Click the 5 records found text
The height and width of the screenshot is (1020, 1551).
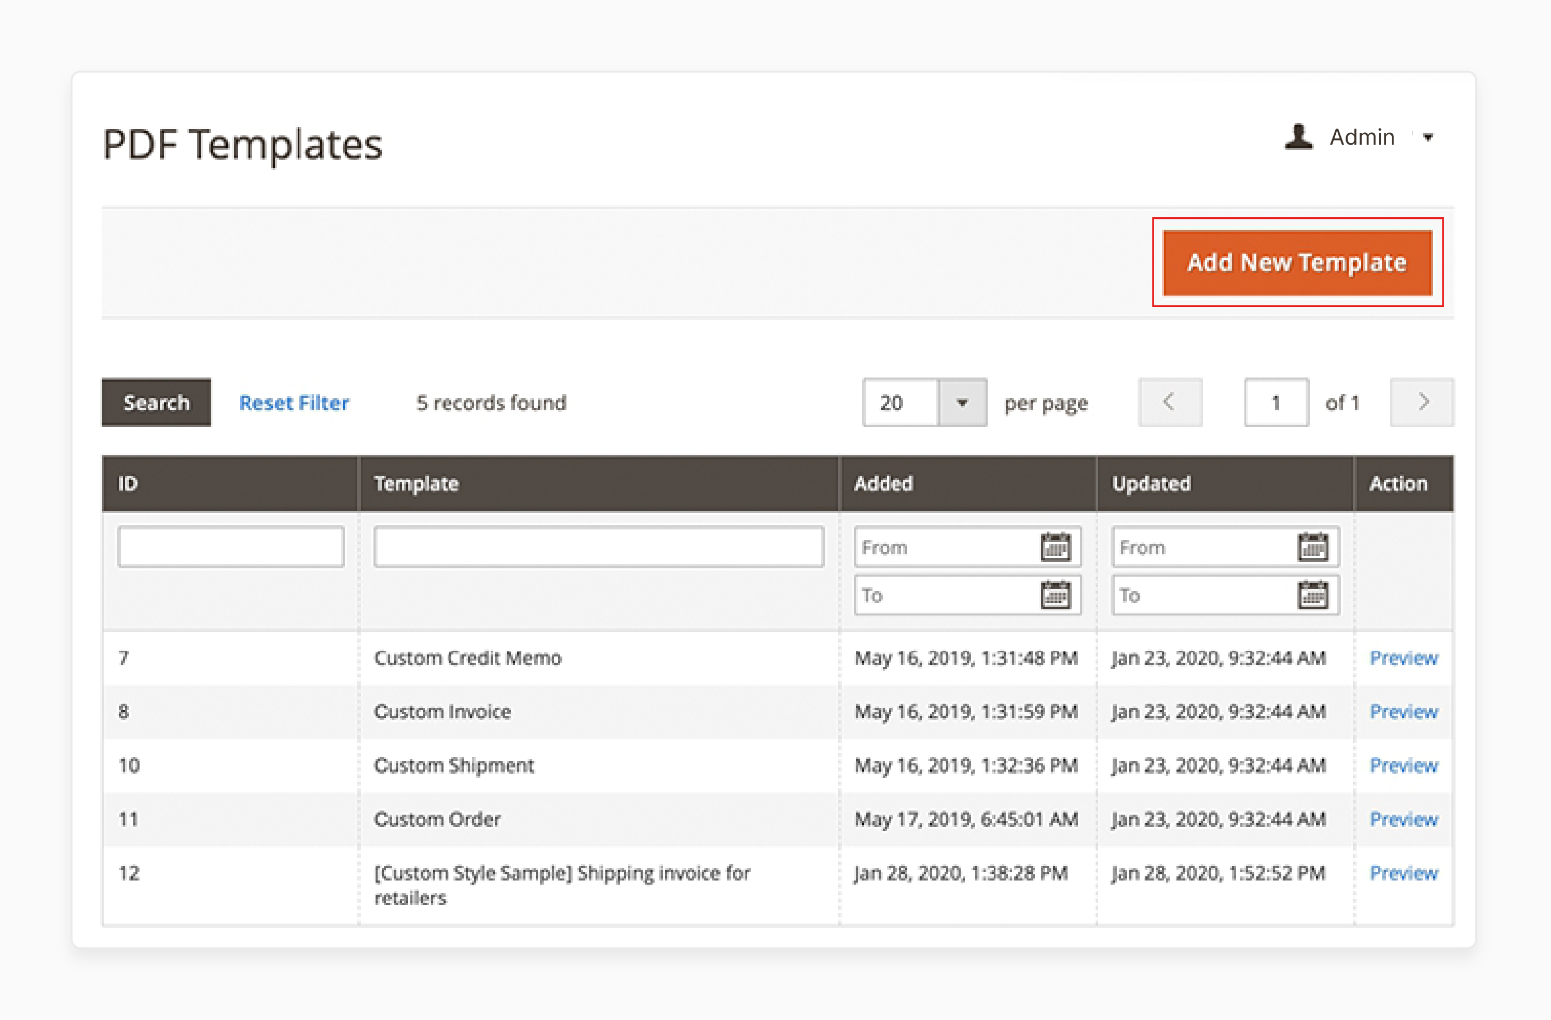[491, 403]
